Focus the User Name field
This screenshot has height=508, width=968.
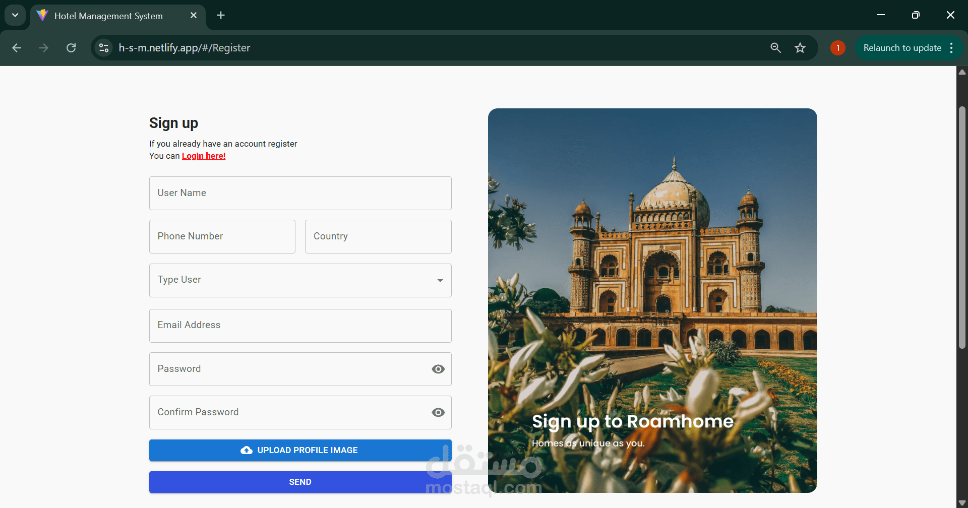[300, 193]
